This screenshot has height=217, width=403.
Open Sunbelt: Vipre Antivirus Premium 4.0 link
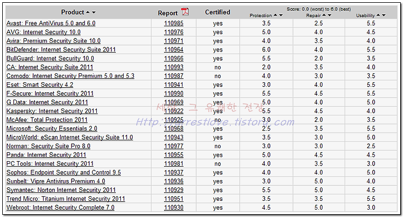[56, 181]
